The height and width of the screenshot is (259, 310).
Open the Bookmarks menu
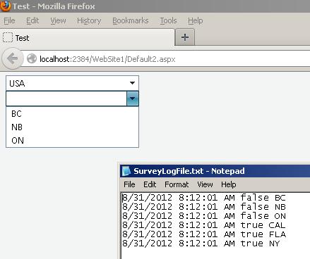point(131,20)
